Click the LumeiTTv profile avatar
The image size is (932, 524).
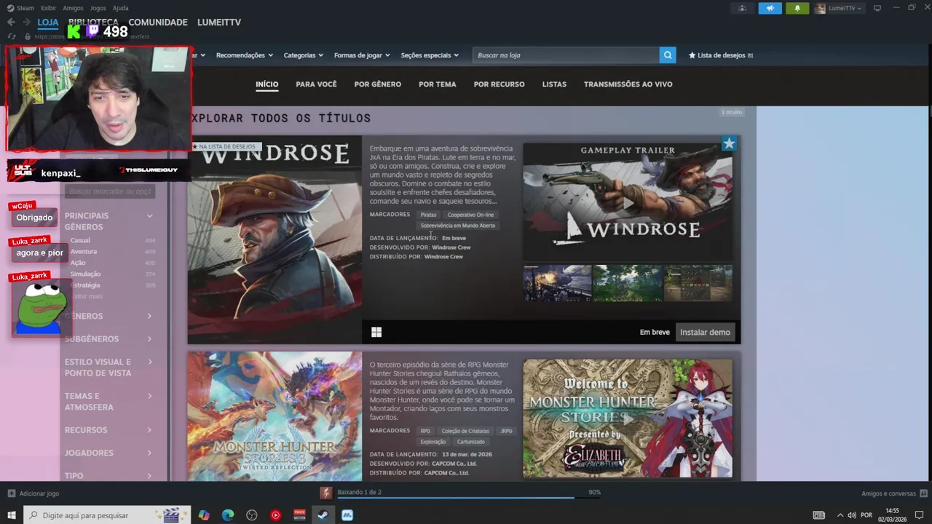[x=820, y=8]
